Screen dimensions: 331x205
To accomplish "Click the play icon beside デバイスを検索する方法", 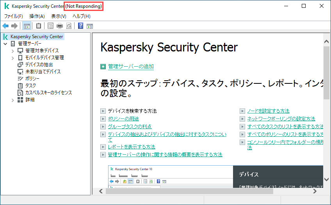I will point(103,111).
